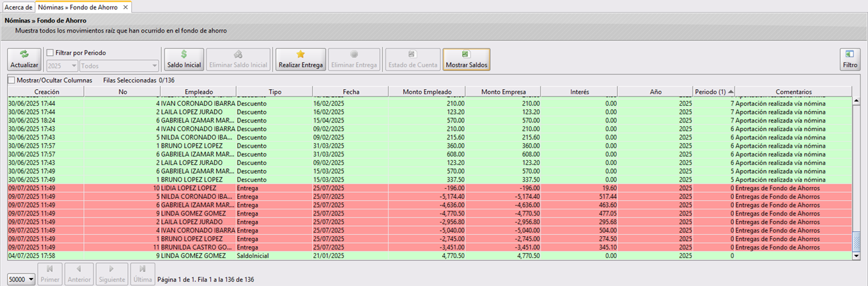Select the BRUNILDA CASTRO Entrega row name
Viewport: 868px width, 286px height.
click(x=197, y=247)
